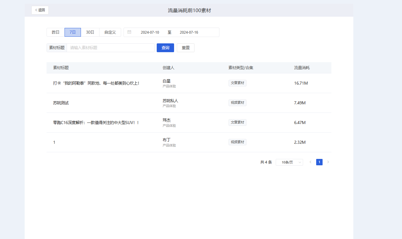The width and height of the screenshot is (402, 239).
Task: Click creator name 白星
Action: click(167, 81)
